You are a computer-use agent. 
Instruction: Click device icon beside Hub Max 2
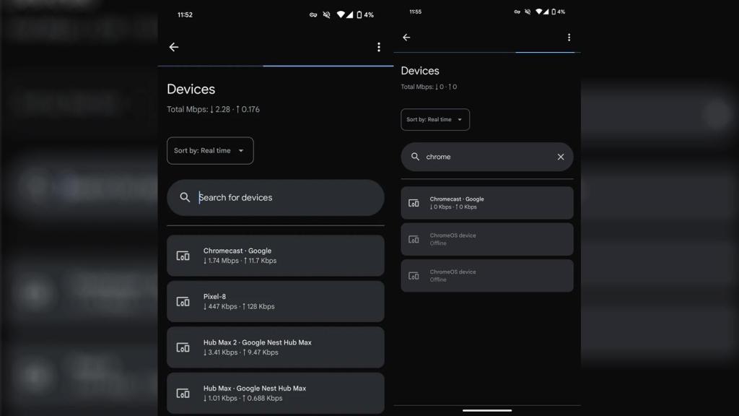click(183, 347)
